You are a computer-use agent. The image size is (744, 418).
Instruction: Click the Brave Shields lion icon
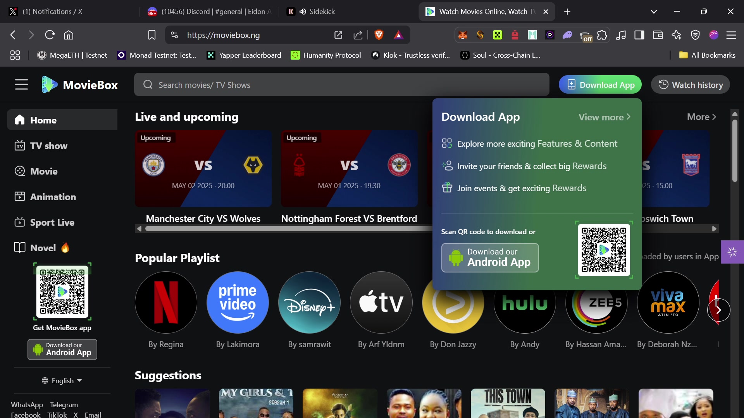coord(379,35)
